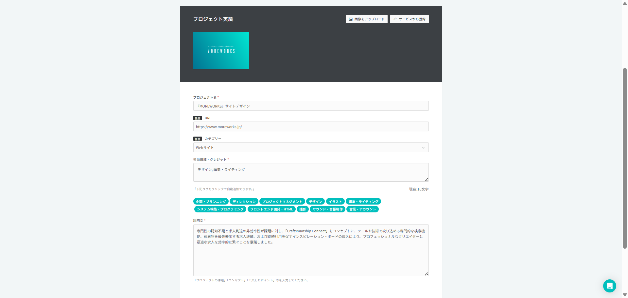Click the resize handle of the クレジット text area

click(x=426, y=179)
